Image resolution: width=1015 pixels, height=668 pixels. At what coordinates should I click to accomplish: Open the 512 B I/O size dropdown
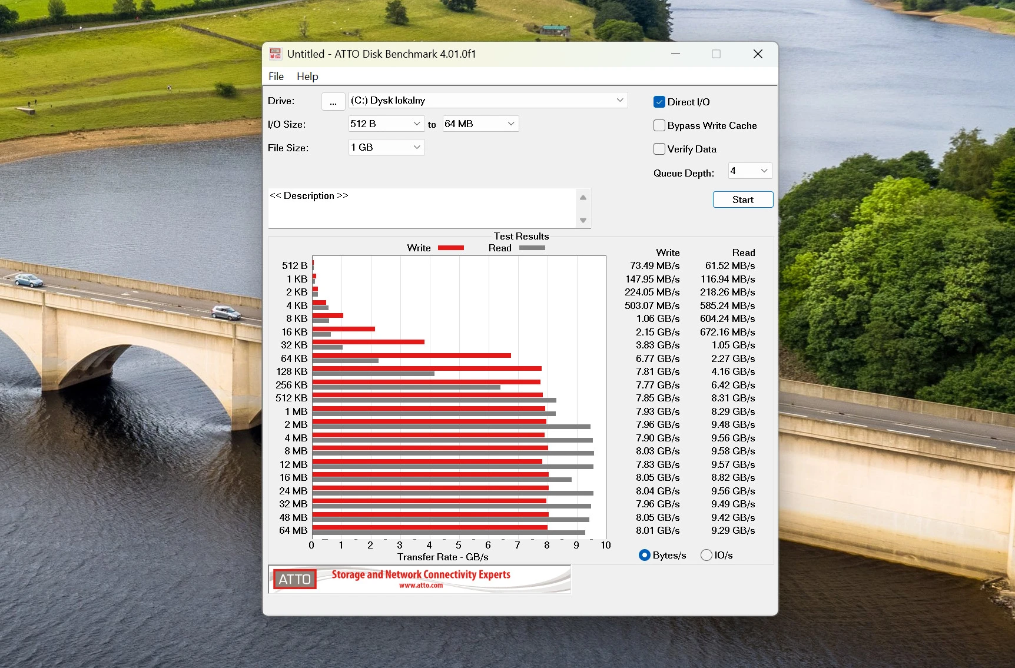[x=416, y=124]
